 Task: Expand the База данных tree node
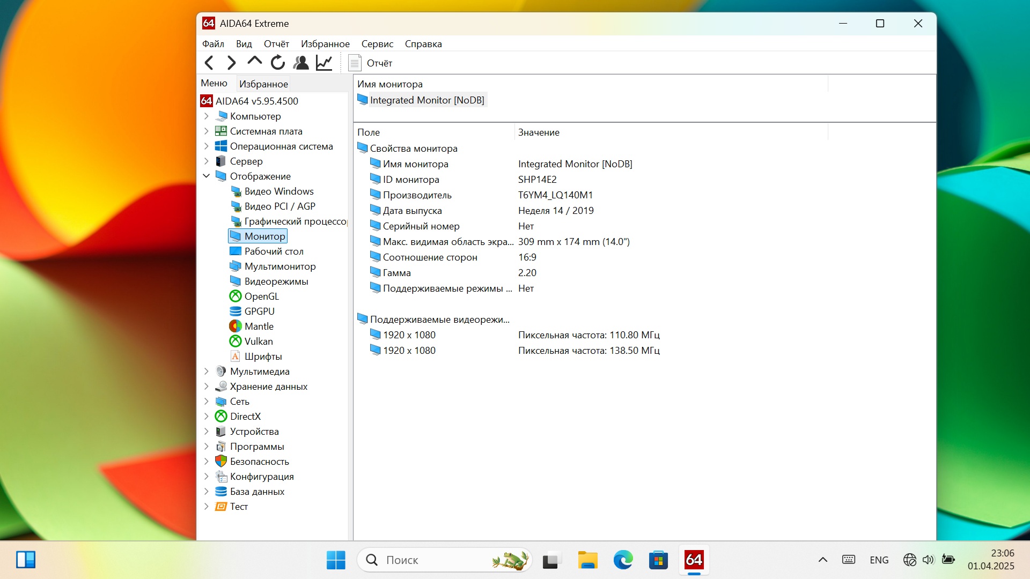point(207,491)
